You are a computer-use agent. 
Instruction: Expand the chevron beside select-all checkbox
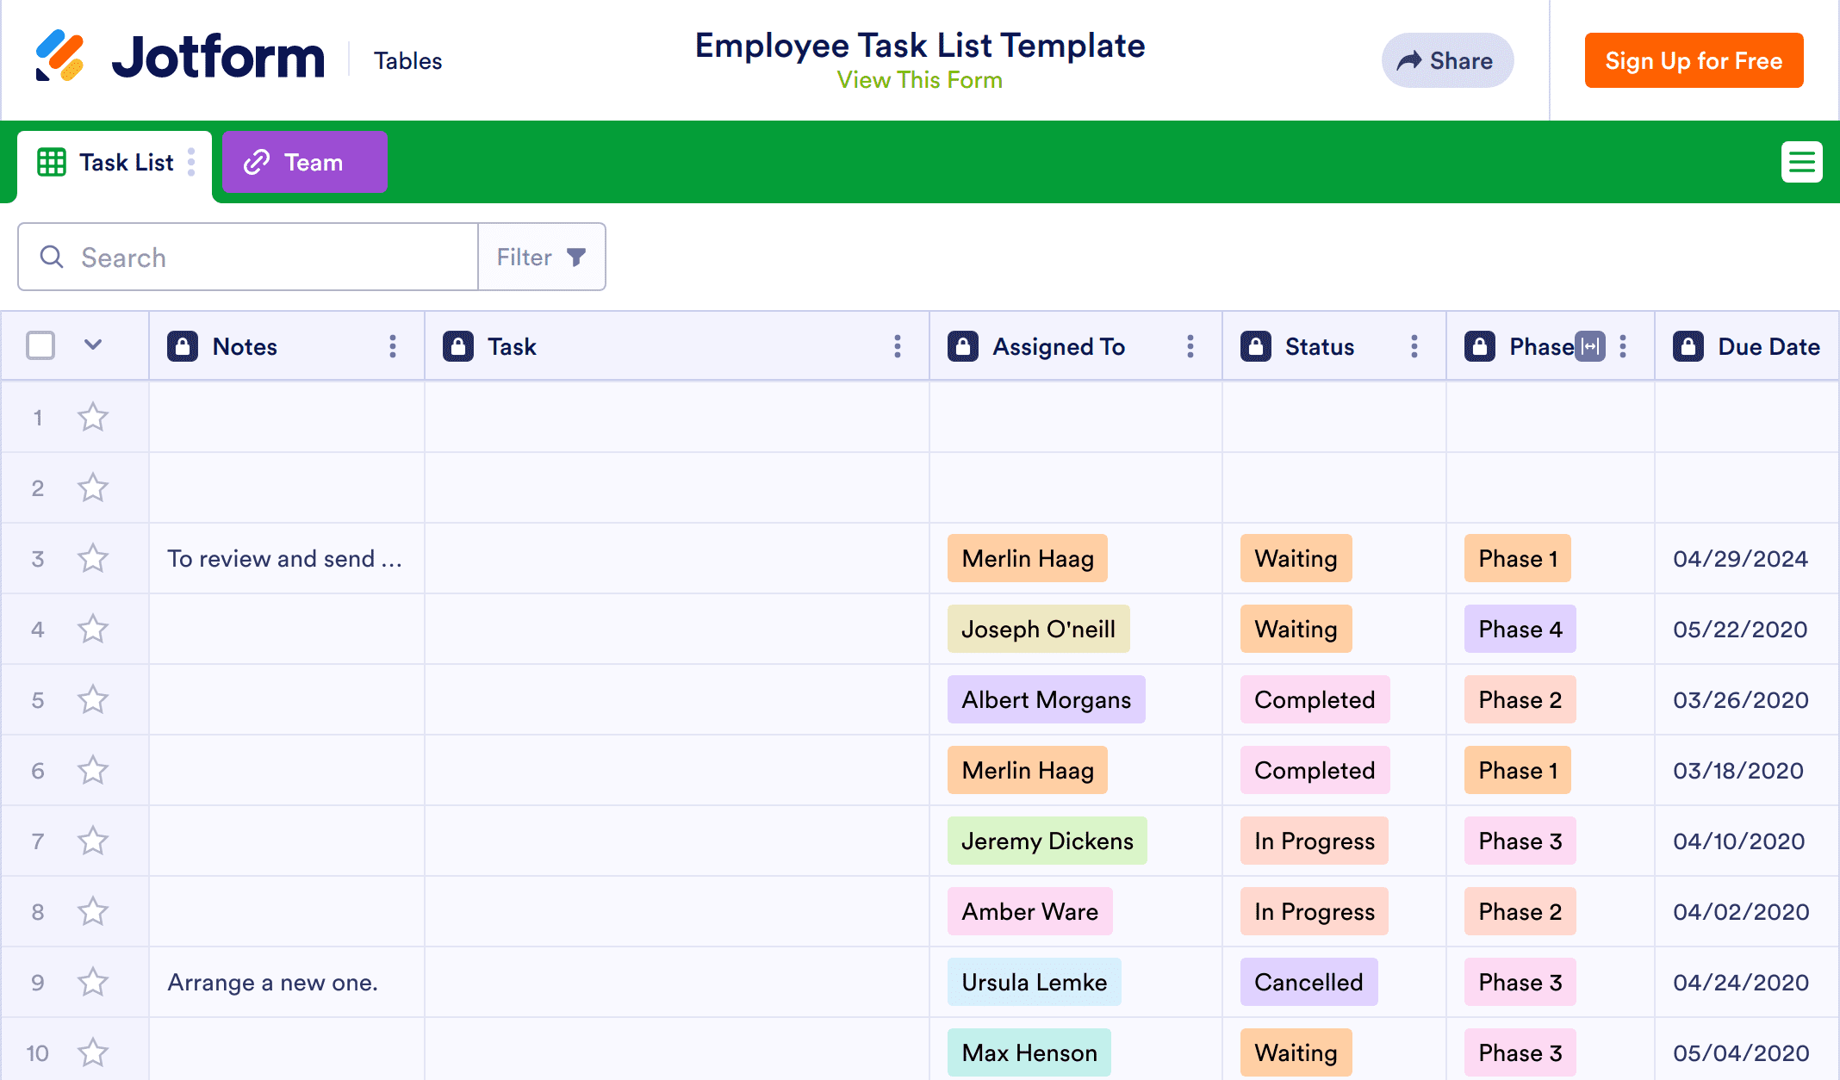coord(93,345)
